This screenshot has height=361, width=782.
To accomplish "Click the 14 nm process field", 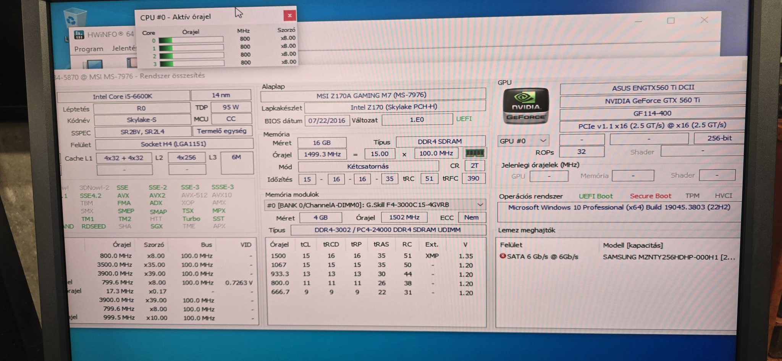I will (221, 95).
